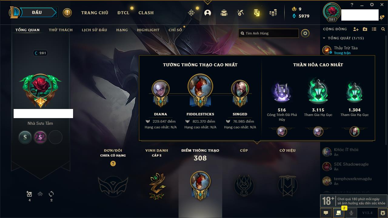Switch to the LỊCH SỬ ĐẤU tab
388x218 pixels.
coord(94,30)
